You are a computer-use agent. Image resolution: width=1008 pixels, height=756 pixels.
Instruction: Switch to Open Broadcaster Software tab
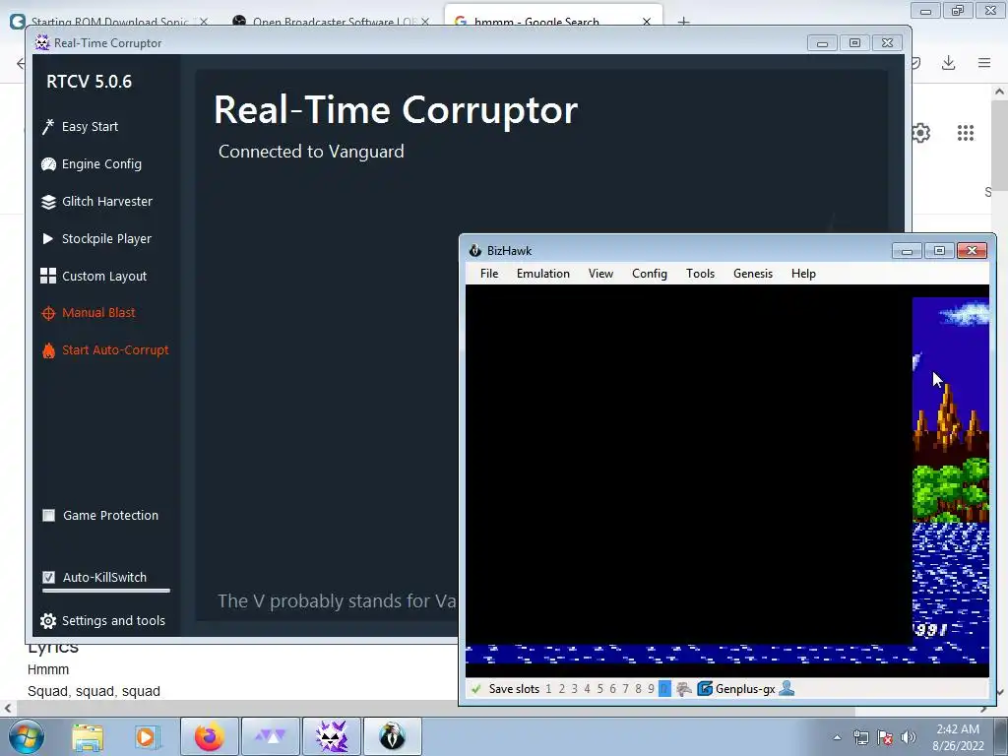tap(333, 21)
